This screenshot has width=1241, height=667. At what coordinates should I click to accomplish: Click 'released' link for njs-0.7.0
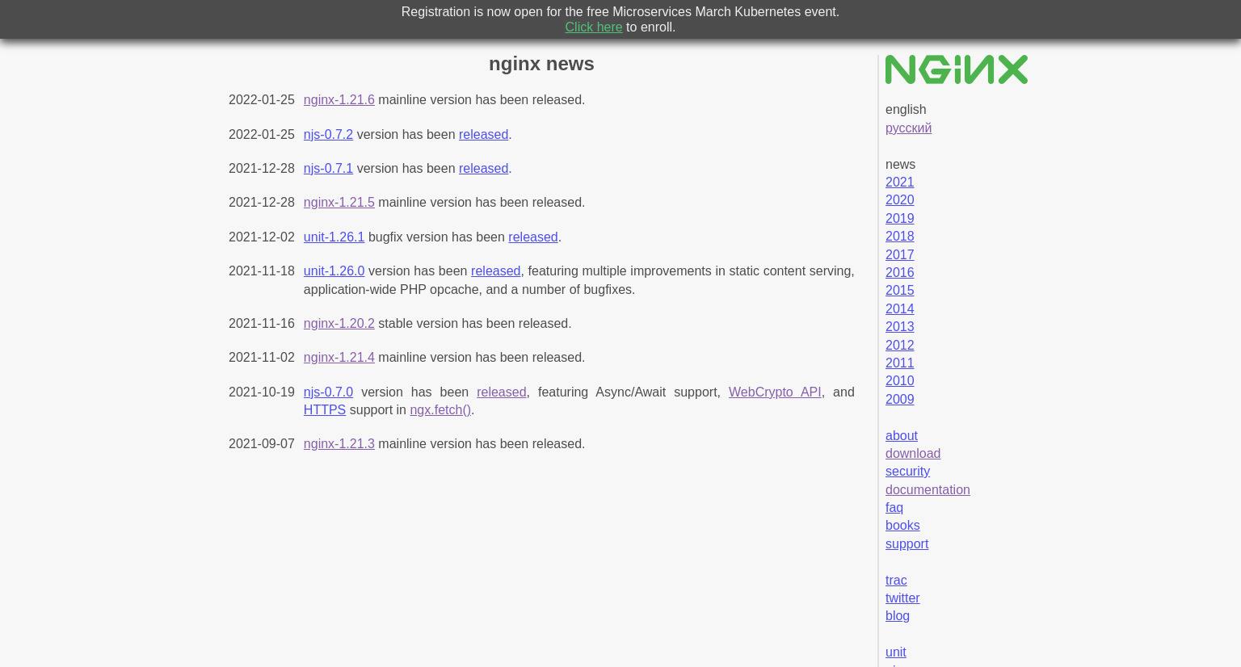coord(501,392)
